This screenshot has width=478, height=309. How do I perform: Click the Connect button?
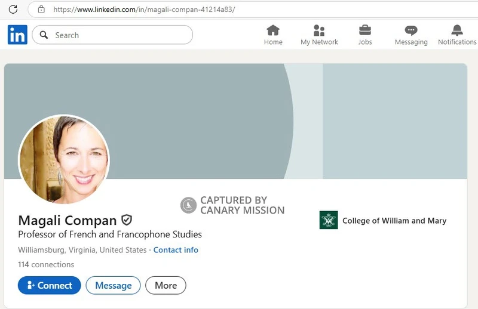(50, 285)
